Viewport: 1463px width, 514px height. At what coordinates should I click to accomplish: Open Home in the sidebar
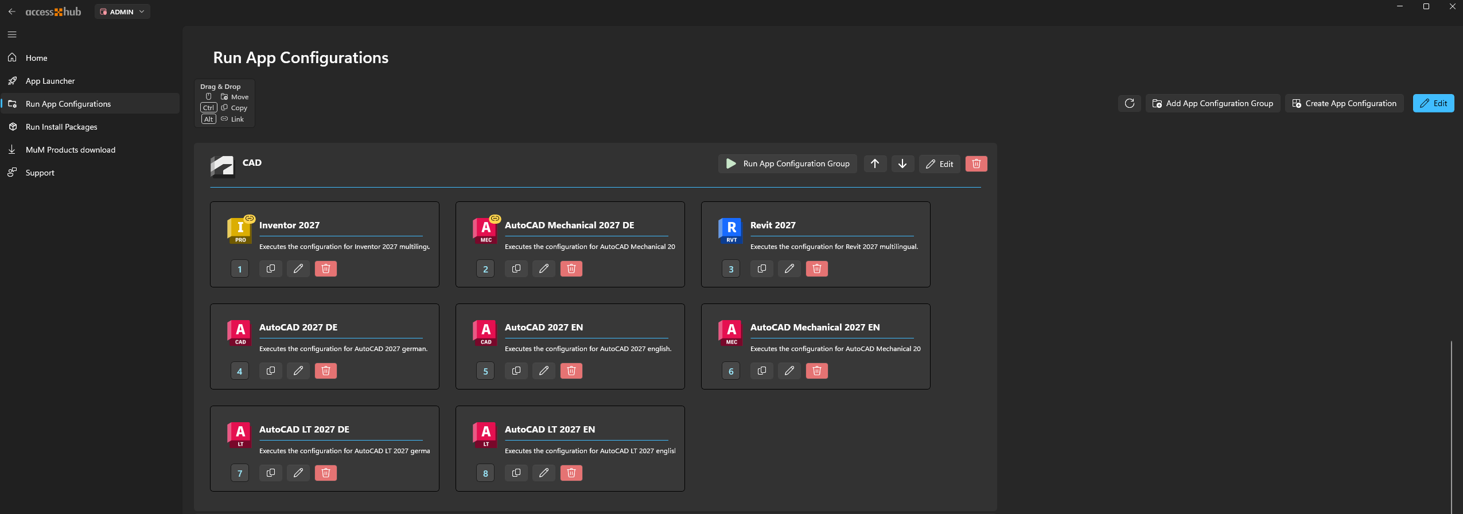(x=90, y=58)
